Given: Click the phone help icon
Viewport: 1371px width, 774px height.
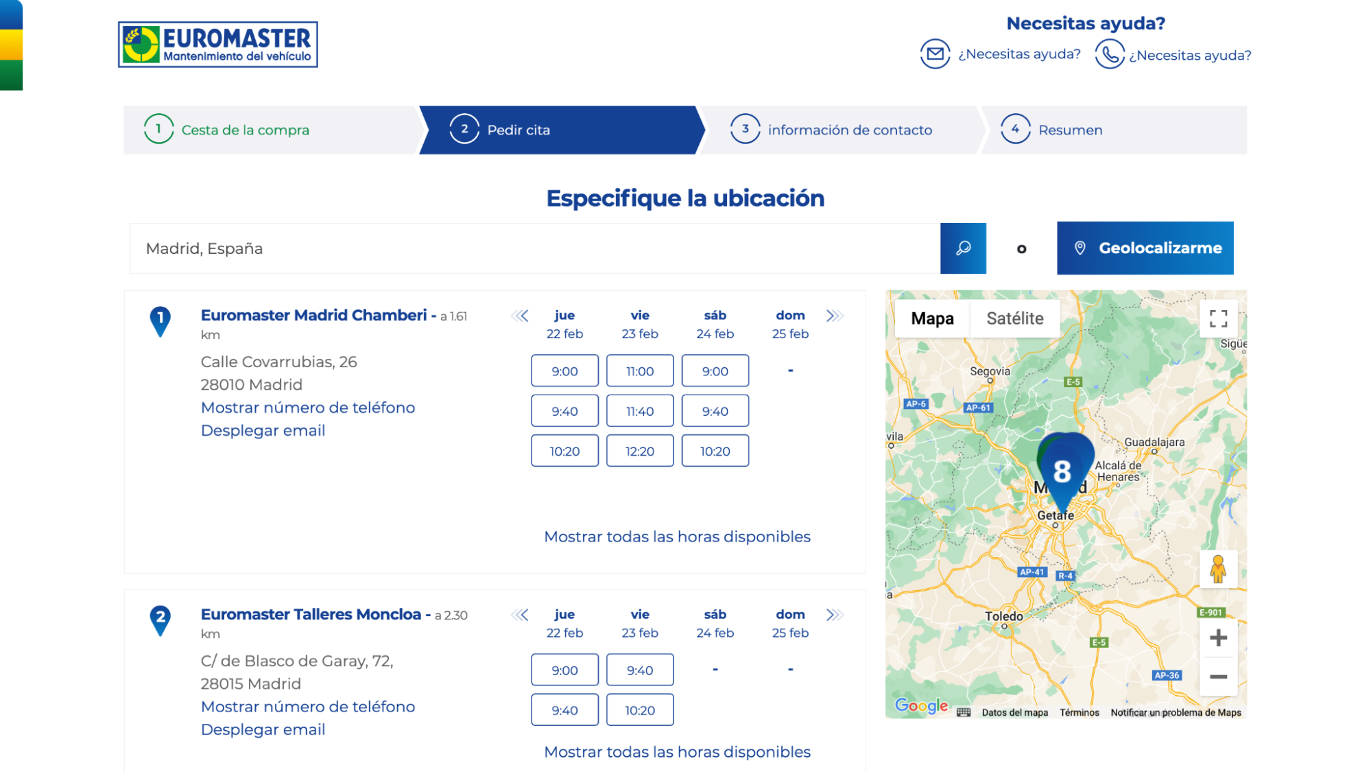Looking at the screenshot, I should point(1110,54).
